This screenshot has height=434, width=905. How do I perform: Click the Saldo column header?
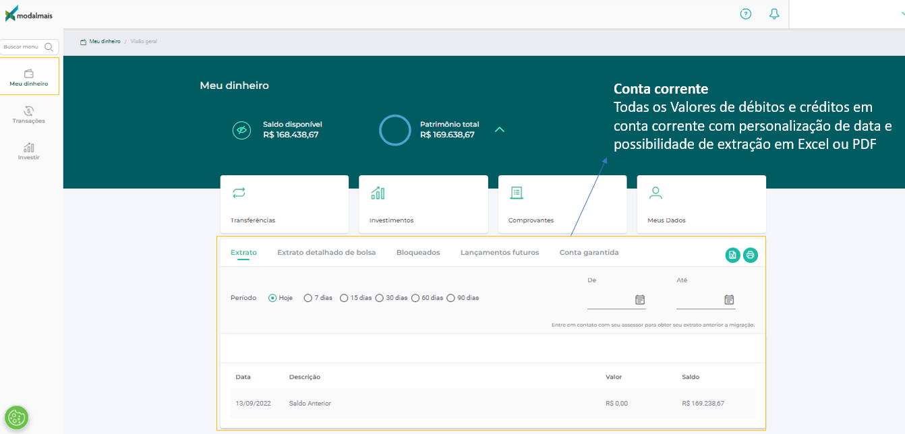[x=691, y=377]
